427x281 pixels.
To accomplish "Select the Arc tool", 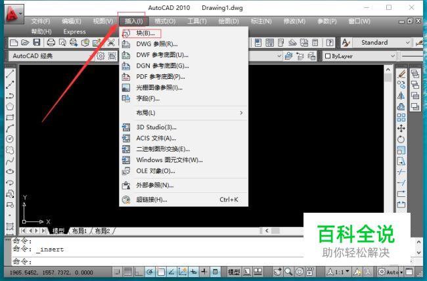I will pyautogui.click(x=10, y=128).
